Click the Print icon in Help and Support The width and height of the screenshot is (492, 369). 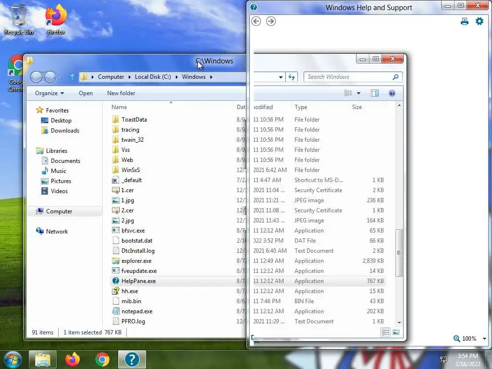point(465,21)
